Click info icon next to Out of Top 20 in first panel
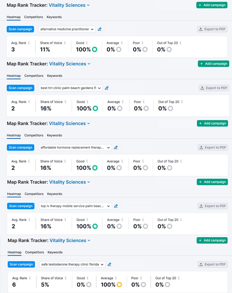The image size is (232, 293). pyautogui.click(x=181, y=43)
